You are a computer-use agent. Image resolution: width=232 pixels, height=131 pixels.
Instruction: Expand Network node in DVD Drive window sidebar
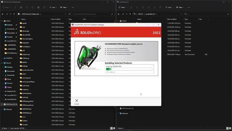[x=2, y=110]
